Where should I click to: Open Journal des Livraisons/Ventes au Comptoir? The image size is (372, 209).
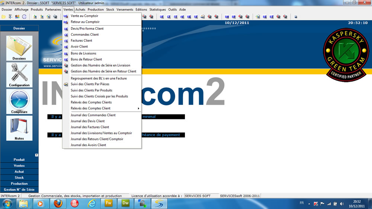[x=102, y=134]
